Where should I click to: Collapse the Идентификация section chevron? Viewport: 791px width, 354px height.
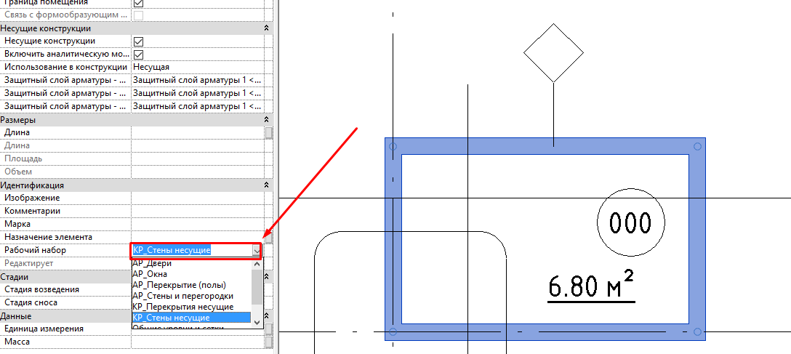pos(266,185)
